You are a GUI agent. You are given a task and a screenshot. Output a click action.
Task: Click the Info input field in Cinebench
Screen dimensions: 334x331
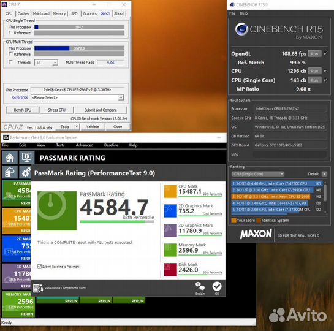(290, 154)
